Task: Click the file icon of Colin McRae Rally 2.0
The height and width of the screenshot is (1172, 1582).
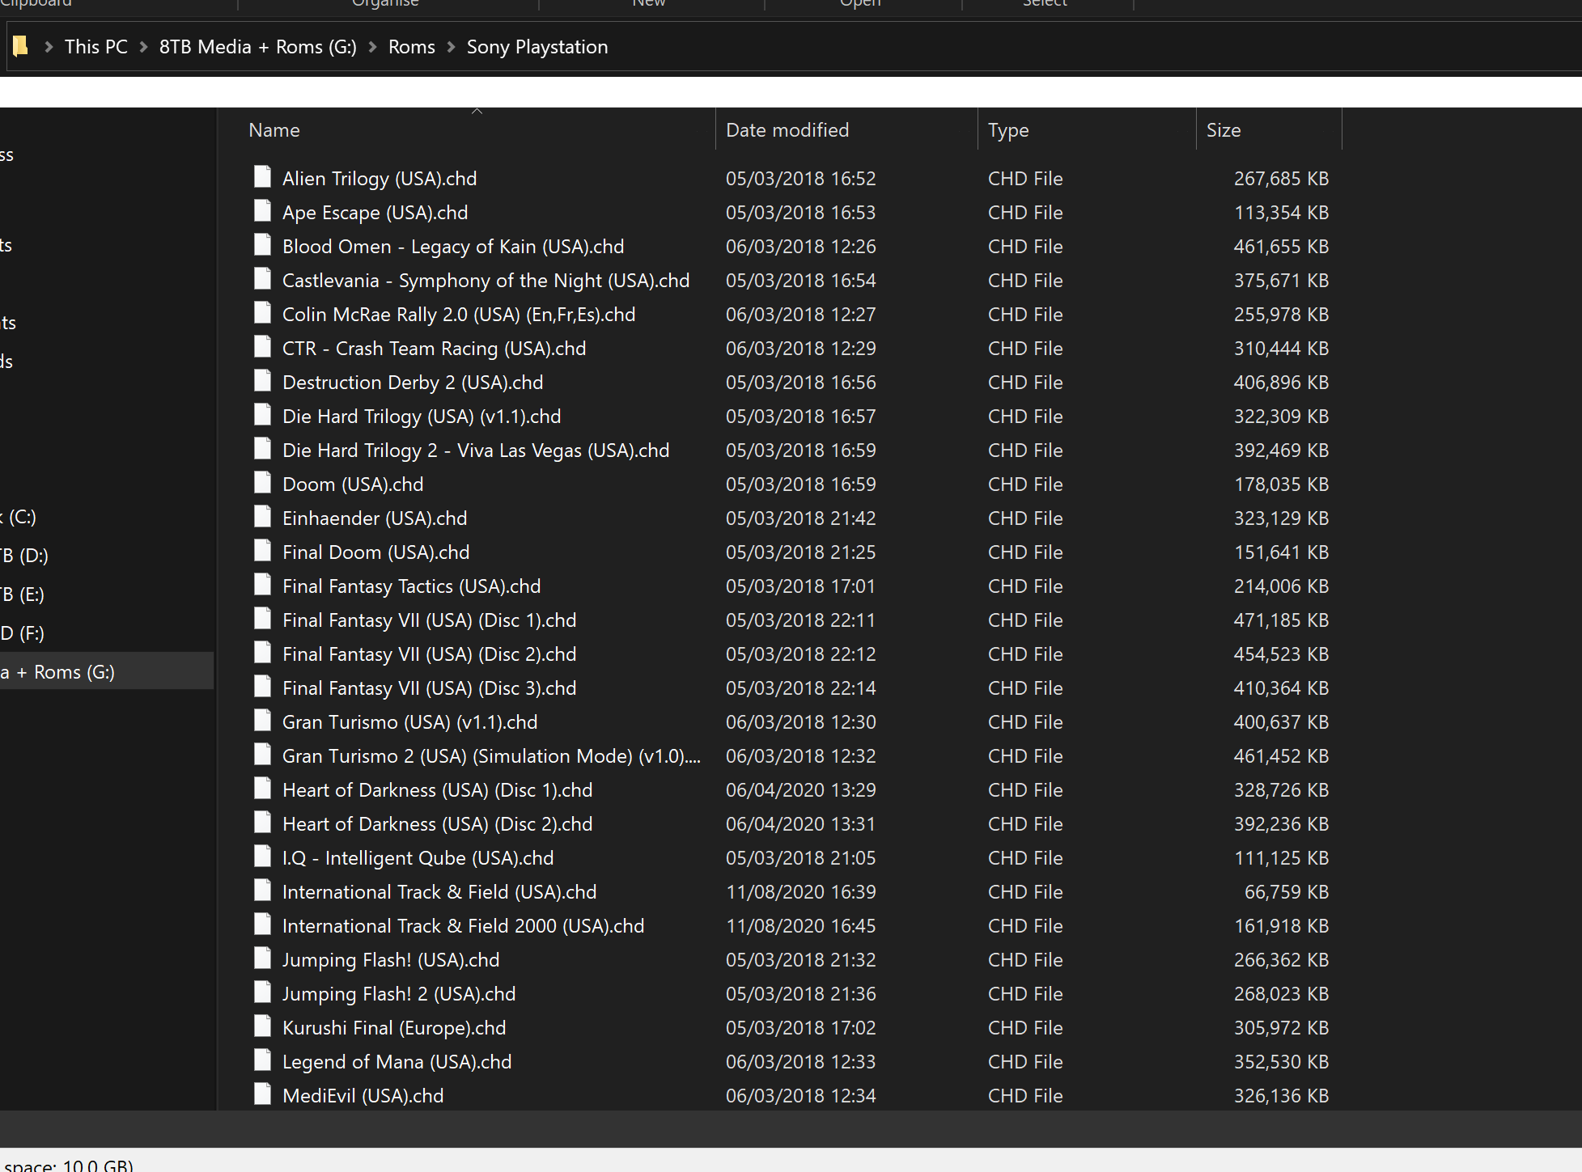Action: point(262,313)
